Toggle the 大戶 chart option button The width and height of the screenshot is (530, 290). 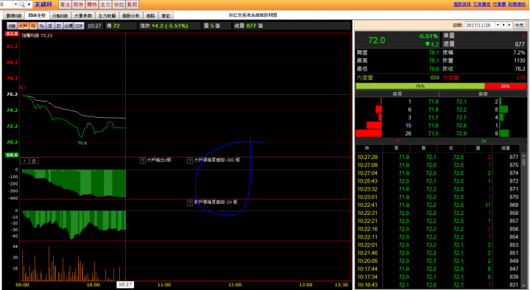point(24,26)
